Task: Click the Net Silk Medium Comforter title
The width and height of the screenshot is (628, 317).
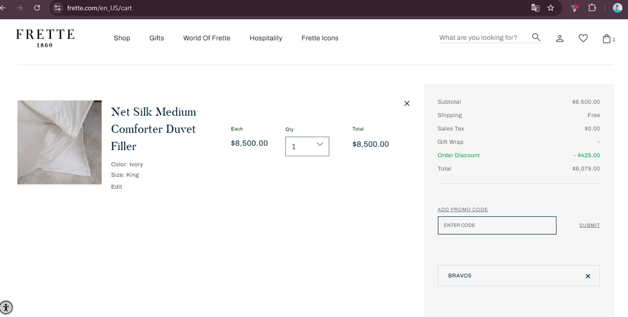Action: [x=154, y=129]
